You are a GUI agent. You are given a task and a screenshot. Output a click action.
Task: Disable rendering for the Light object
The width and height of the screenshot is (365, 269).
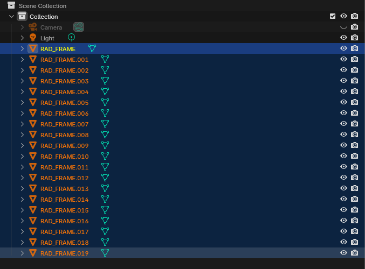click(354, 38)
